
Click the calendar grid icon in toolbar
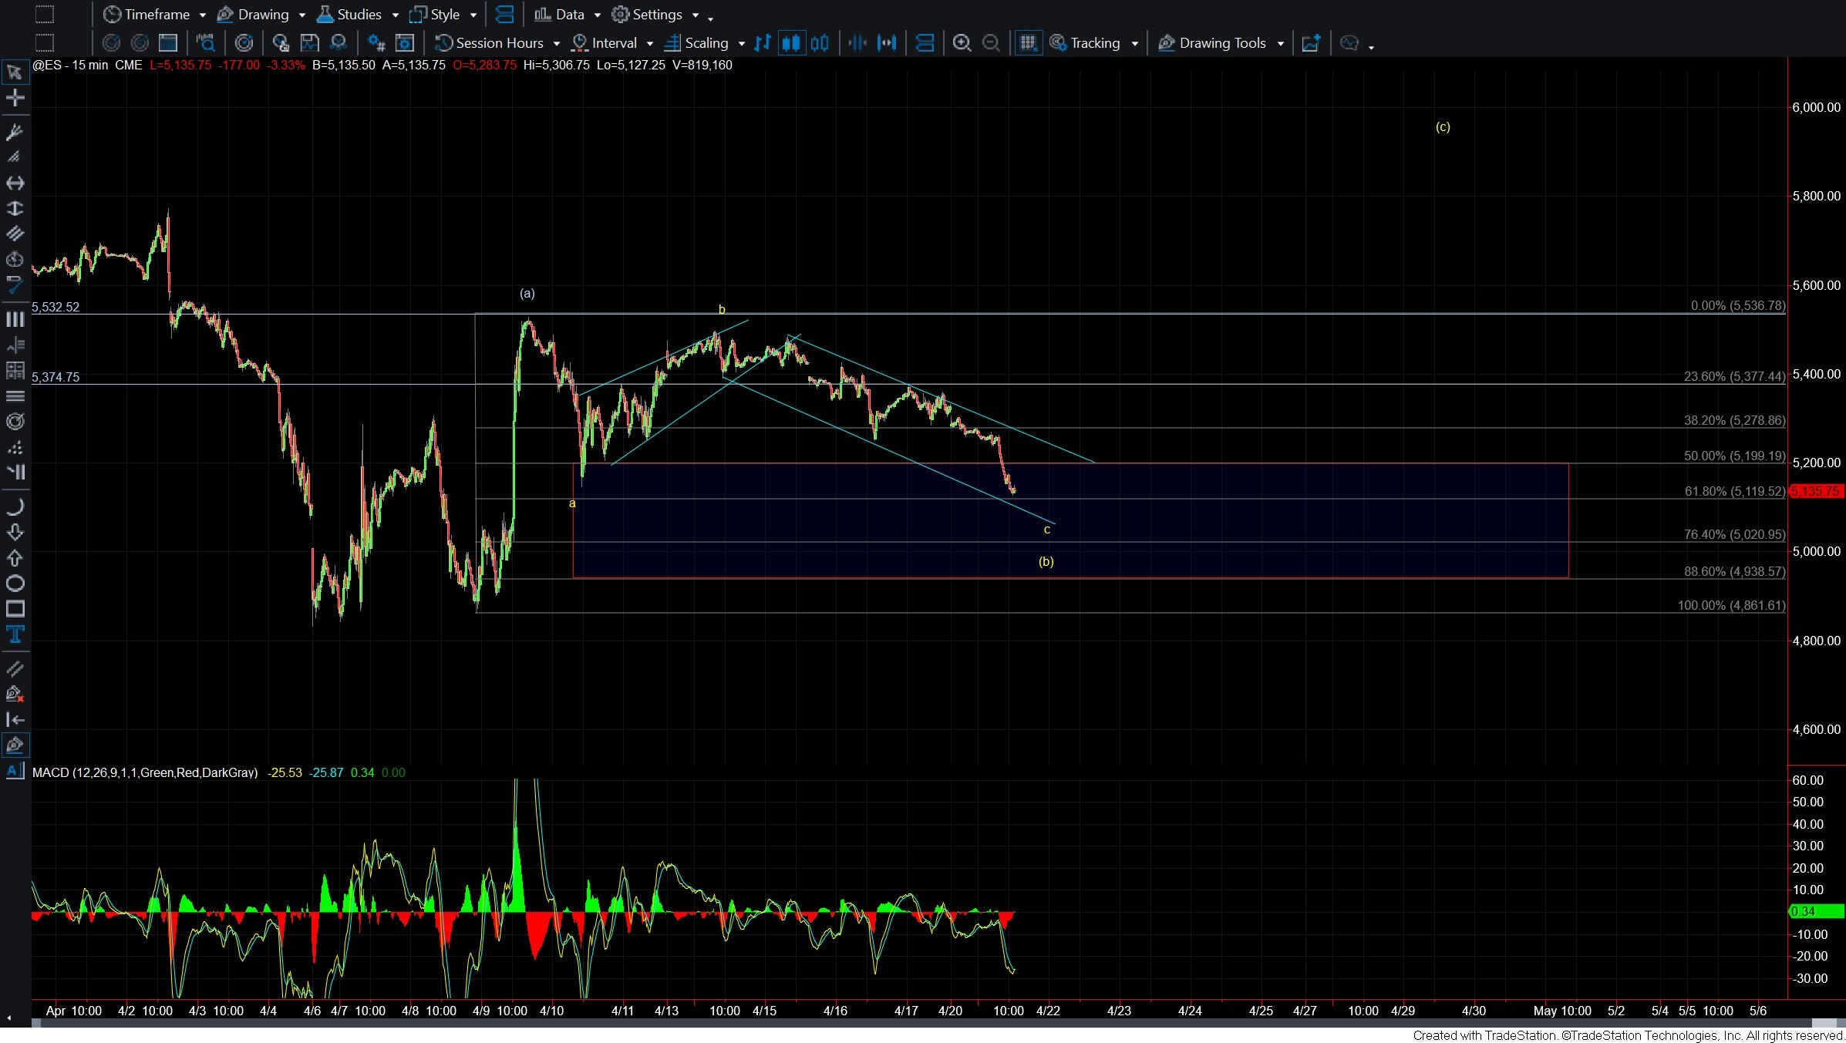167,43
